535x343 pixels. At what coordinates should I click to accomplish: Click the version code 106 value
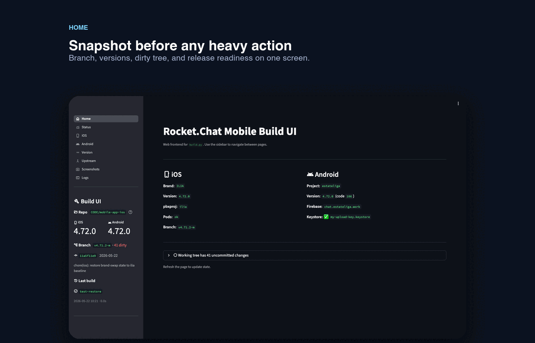(349, 196)
